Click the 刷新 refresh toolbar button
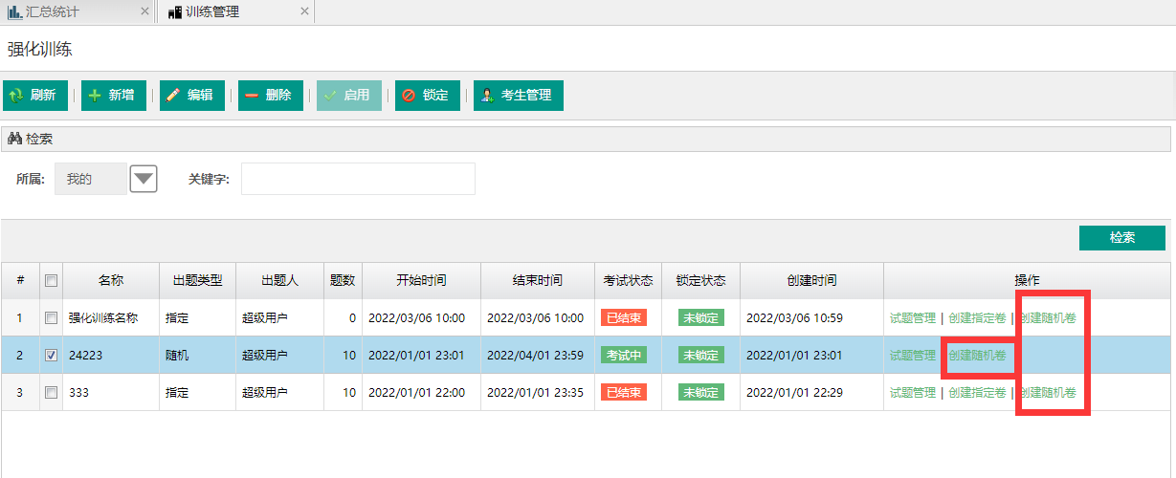The image size is (1176, 478). [x=30, y=96]
